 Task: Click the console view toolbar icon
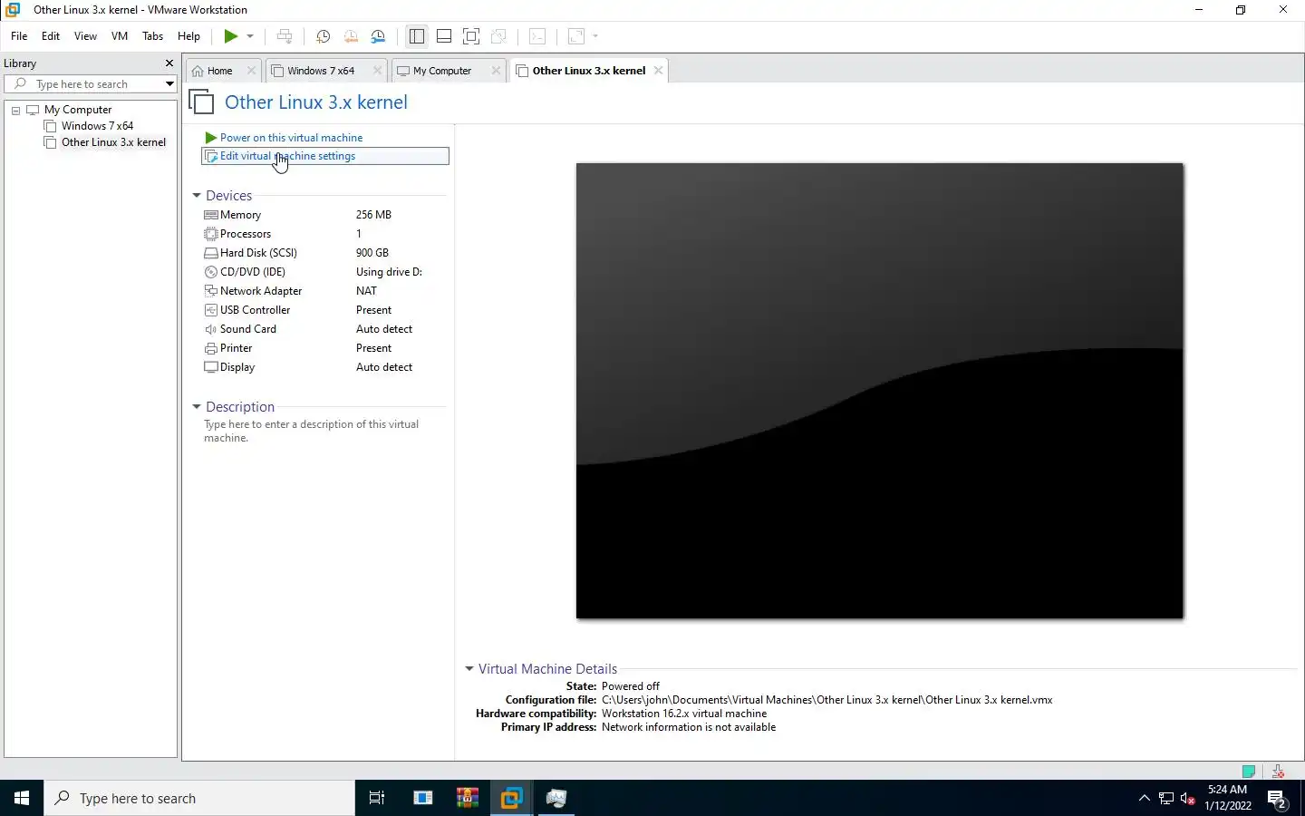[537, 36]
